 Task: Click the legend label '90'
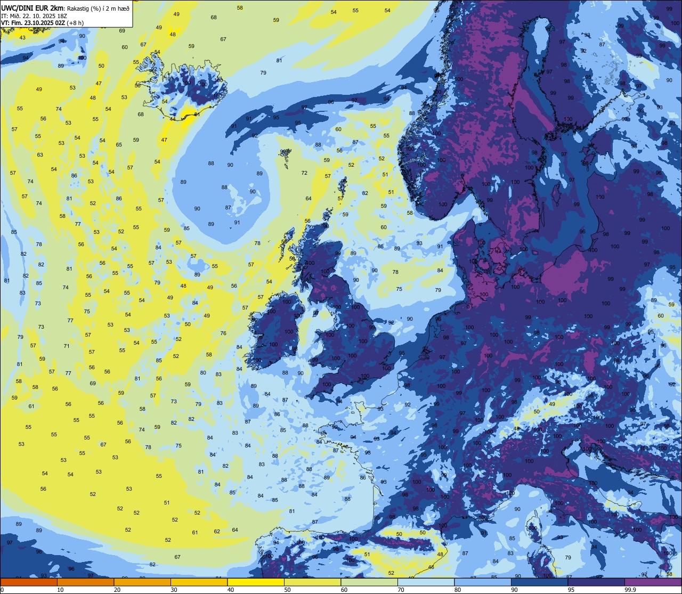point(514,590)
